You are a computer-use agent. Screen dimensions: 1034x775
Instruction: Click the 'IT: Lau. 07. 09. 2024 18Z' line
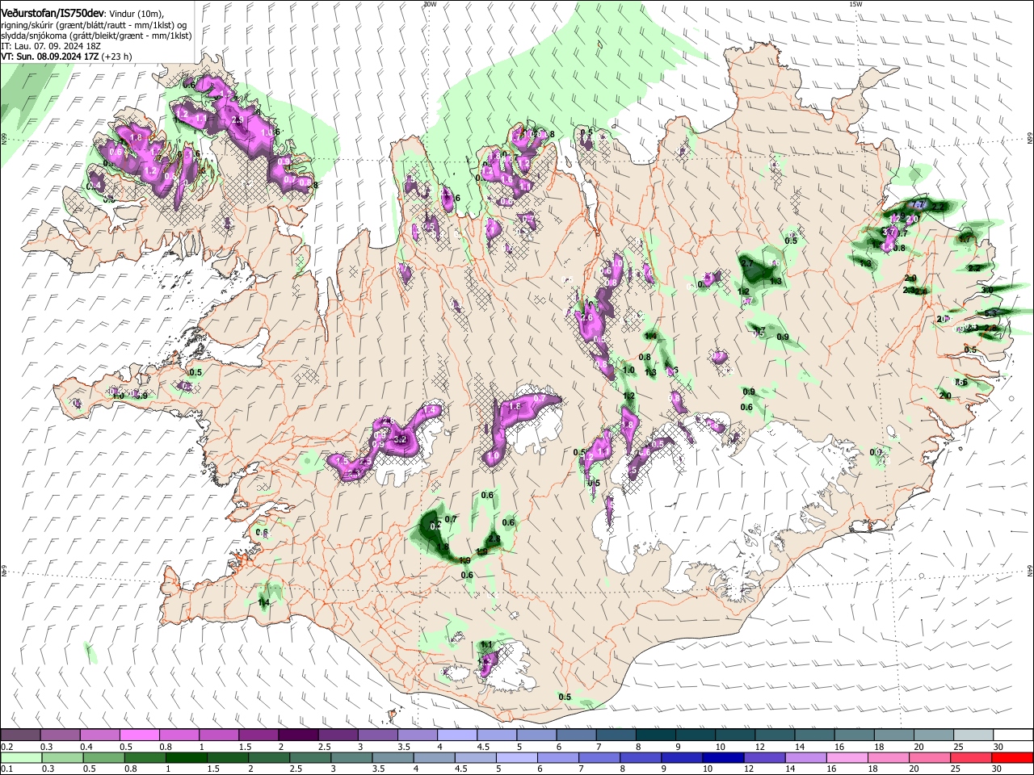[x=49, y=47]
